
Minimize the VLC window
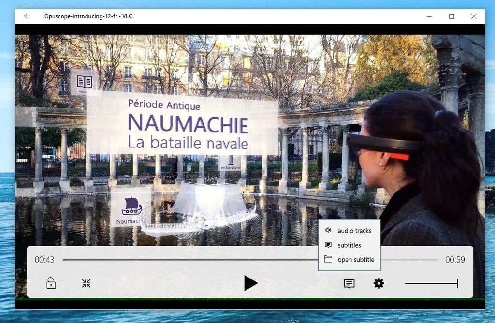coord(429,16)
